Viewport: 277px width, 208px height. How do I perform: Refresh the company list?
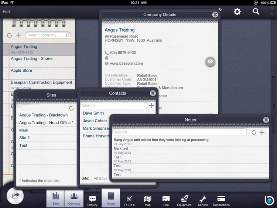[x=10, y=35]
